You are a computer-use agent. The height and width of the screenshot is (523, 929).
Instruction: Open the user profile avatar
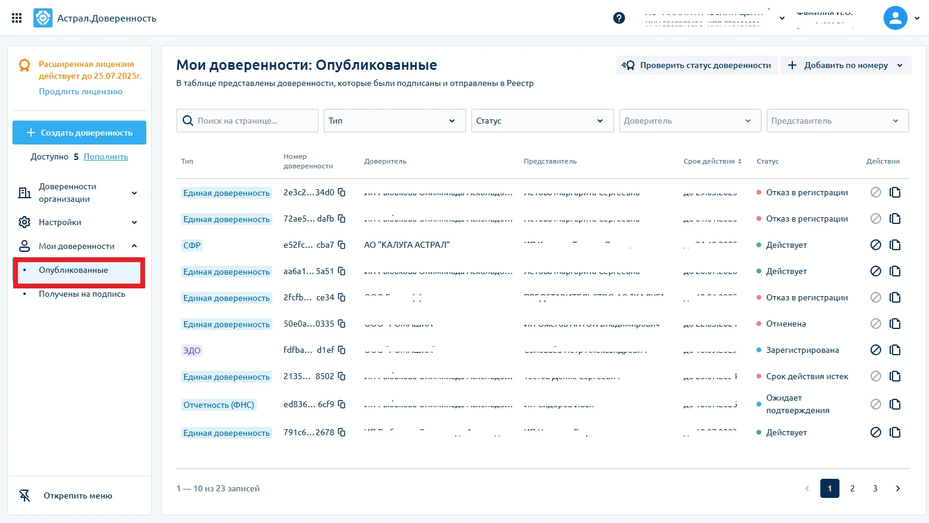pos(895,18)
